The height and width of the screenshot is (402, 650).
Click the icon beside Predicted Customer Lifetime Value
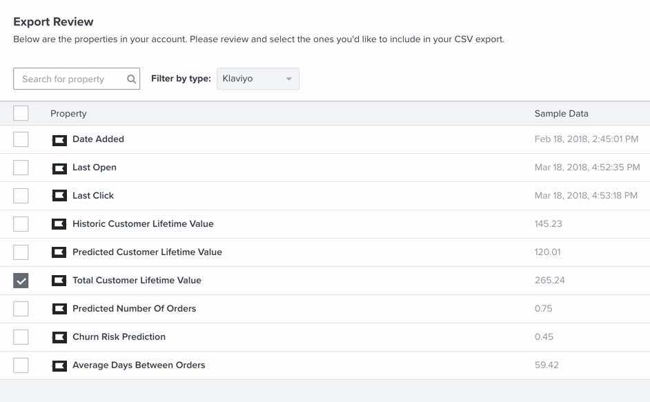point(59,252)
